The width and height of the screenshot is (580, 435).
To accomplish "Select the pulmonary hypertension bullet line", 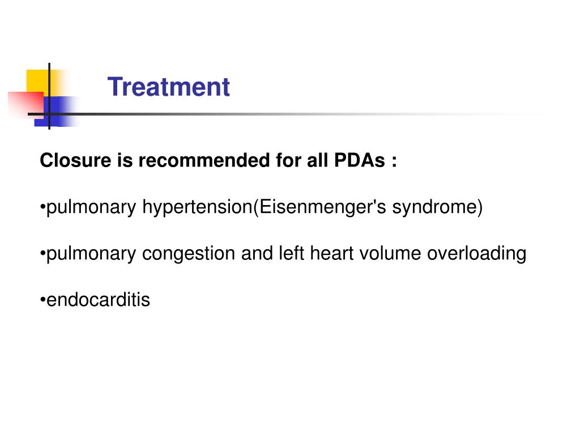I will 262,207.
